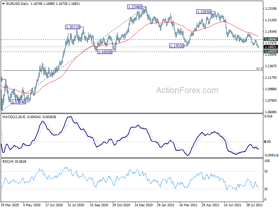Click the 1.18040 price axis tag

[271, 39]
